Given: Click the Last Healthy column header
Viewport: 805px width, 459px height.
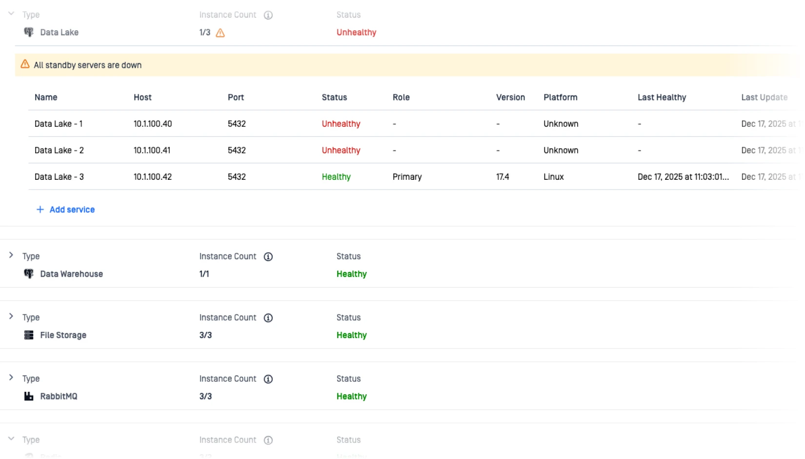Looking at the screenshot, I should click(661, 97).
